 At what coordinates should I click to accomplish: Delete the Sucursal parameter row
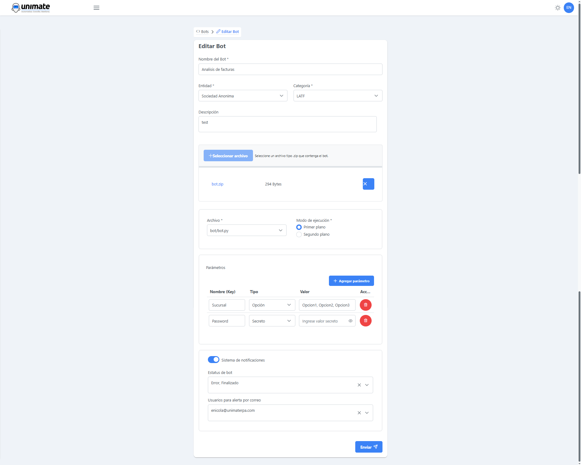(x=366, y=305)
